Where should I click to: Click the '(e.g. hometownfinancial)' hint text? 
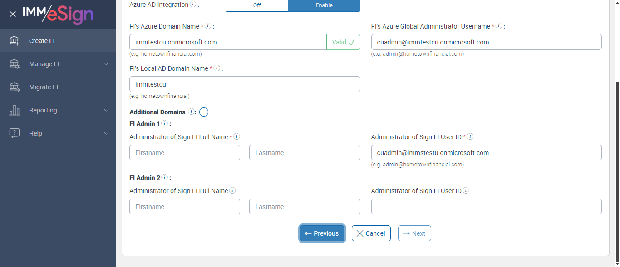159,96
